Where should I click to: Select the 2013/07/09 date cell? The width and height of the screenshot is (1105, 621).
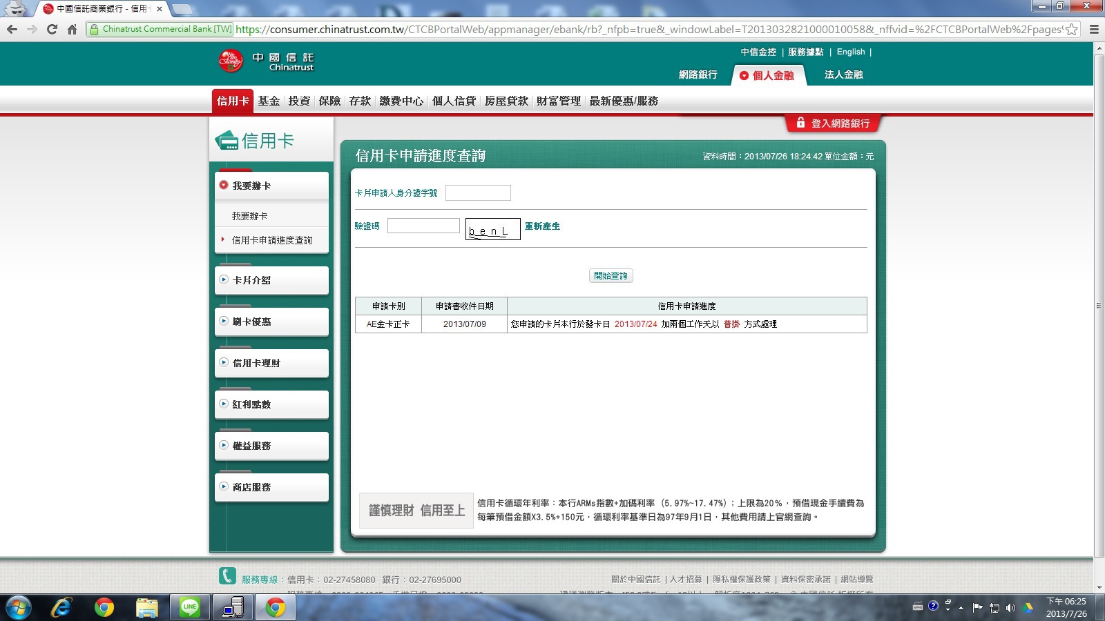465,324
